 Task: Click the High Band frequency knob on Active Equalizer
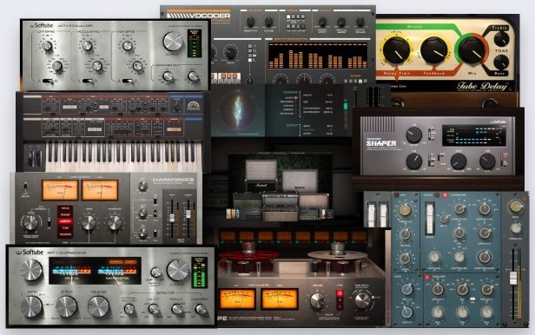tap(137, 66)
